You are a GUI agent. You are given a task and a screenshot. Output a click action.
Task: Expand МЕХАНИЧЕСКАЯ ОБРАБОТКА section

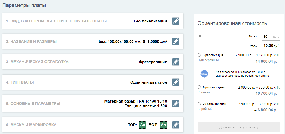tap(37, 62)
